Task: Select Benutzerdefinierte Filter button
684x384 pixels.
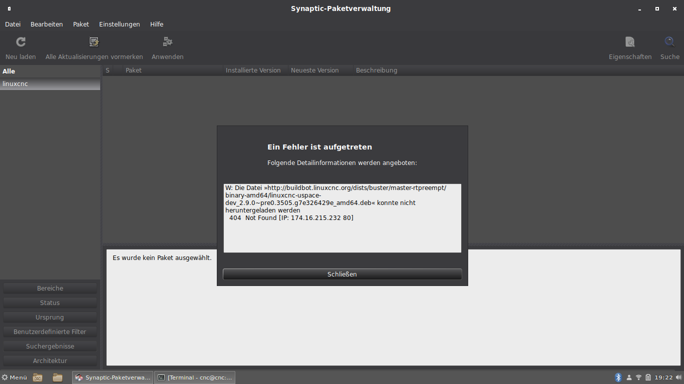Action: tap(50, 332)
